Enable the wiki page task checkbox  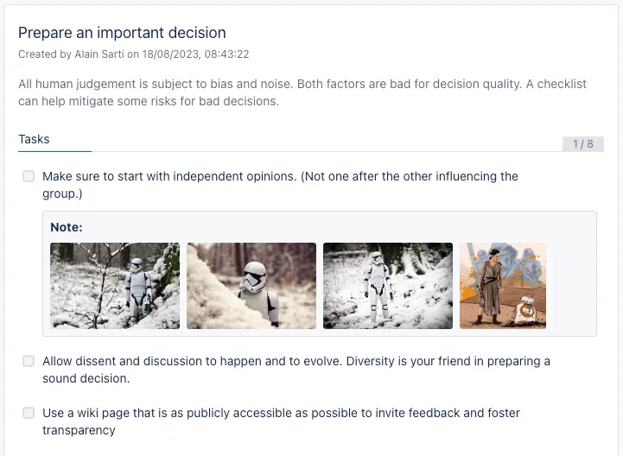tap(29, 413)
